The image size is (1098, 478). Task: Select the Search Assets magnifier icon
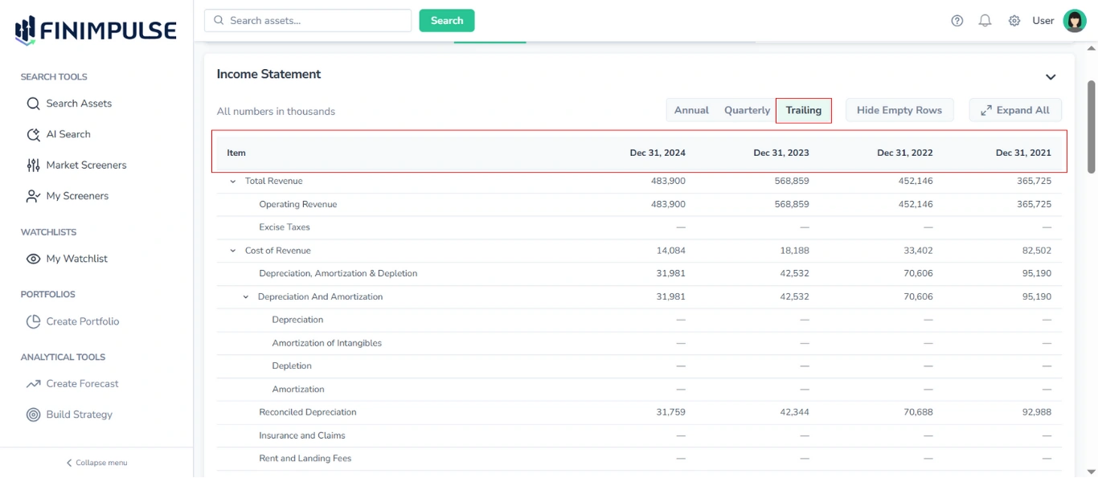coord(32,103)
